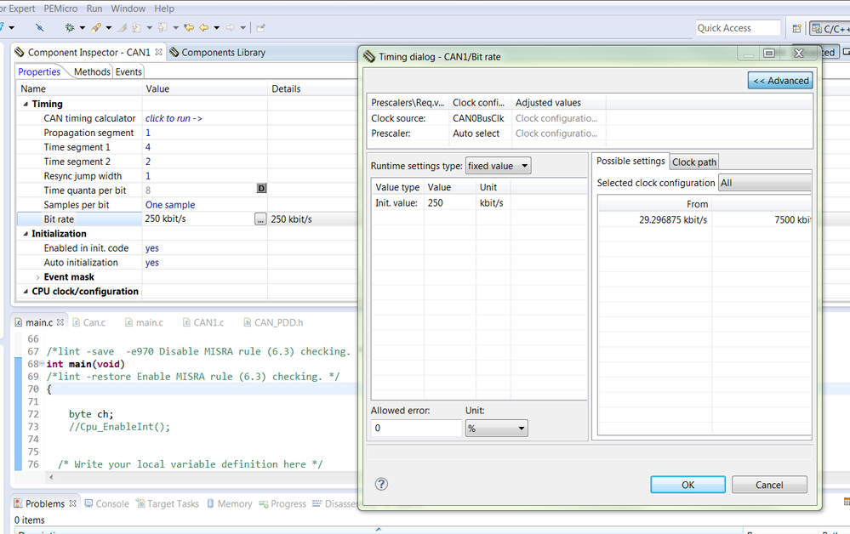Open the Selected clock configuration dropdown

(x=764, y=183)
